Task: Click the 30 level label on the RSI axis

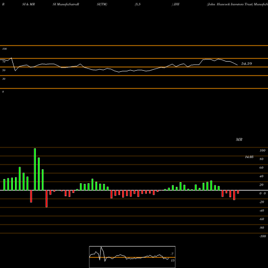Action: pos(4,79)
